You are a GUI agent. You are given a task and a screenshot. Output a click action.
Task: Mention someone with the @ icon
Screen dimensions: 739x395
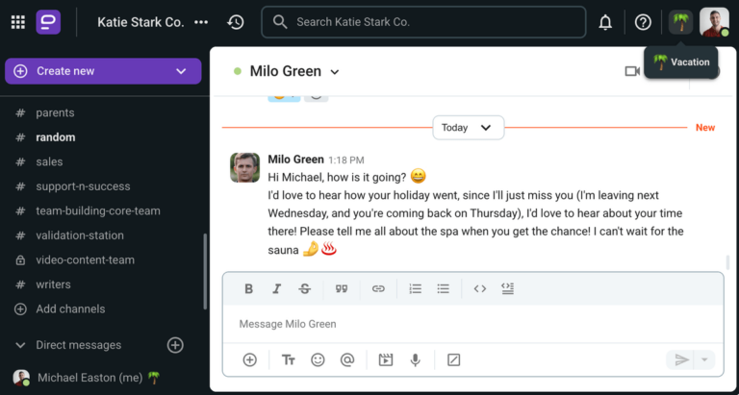(x=347, y=360)
